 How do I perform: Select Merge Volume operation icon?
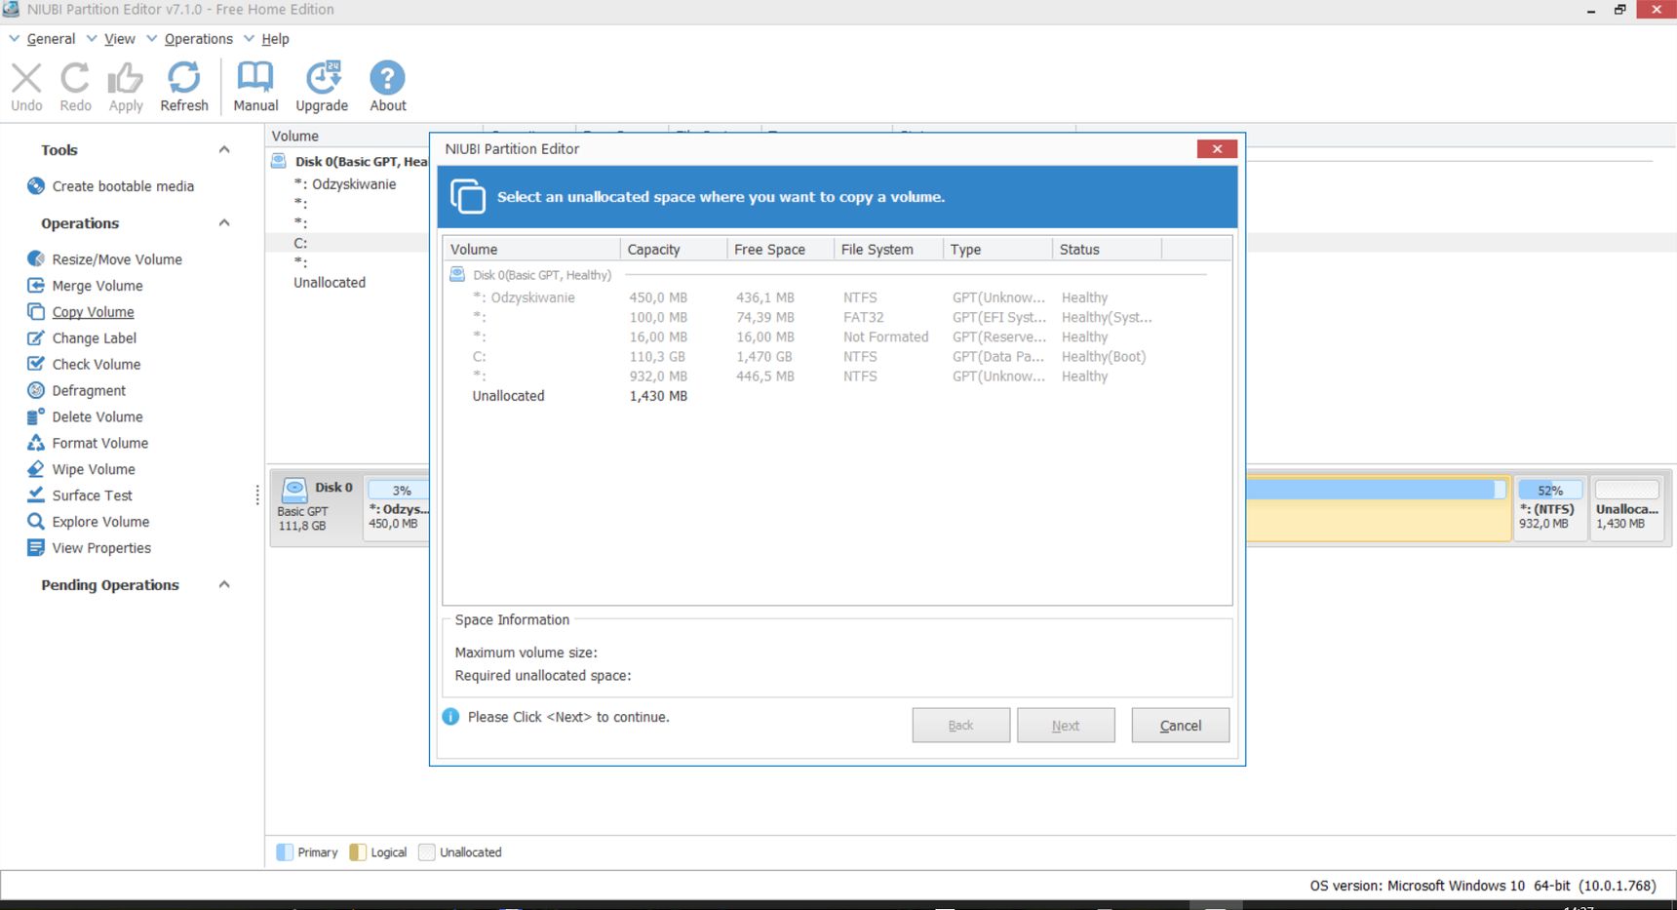pyautogui.click(x=36, y=286)
